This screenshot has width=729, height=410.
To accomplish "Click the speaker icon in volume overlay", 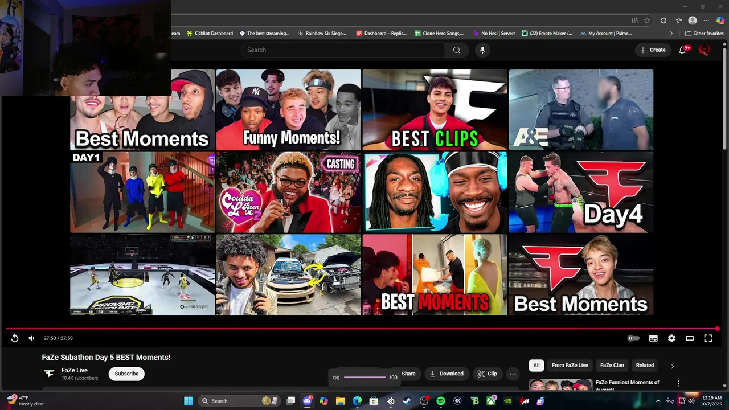I will tap(336, 378).
